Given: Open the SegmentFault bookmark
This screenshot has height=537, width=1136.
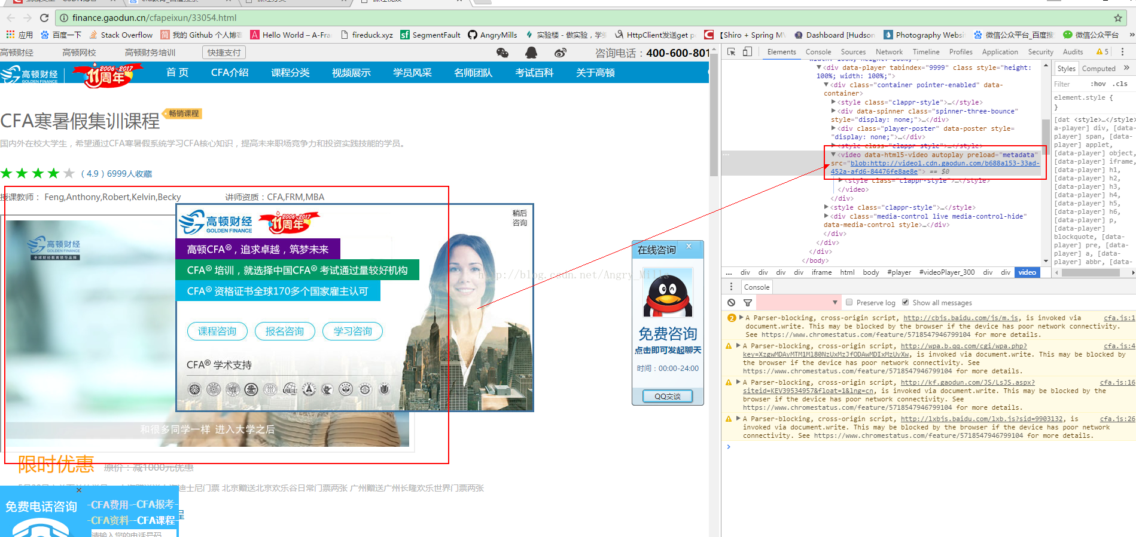Looking at the screenshot, I should [430, 35].
